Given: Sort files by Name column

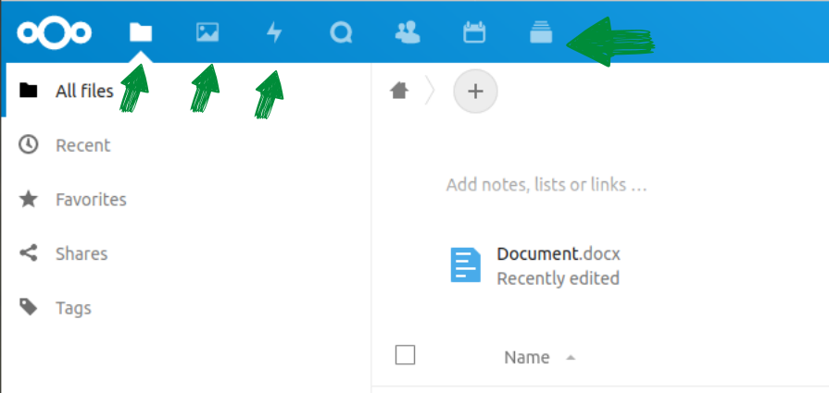Looking at the screenshot, I should coord(527,358).
